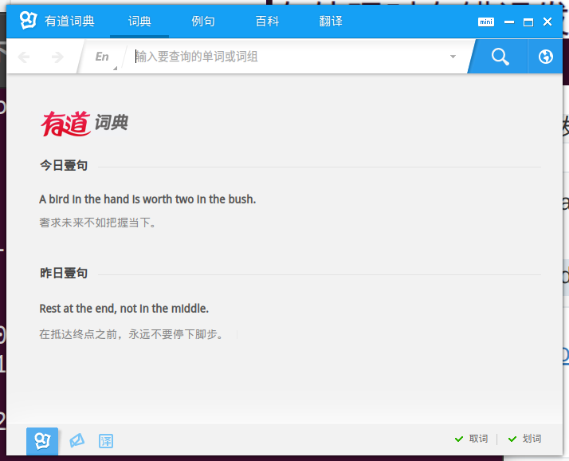
Task: Switch to mini window mode
Action: (x=486, y=22)
